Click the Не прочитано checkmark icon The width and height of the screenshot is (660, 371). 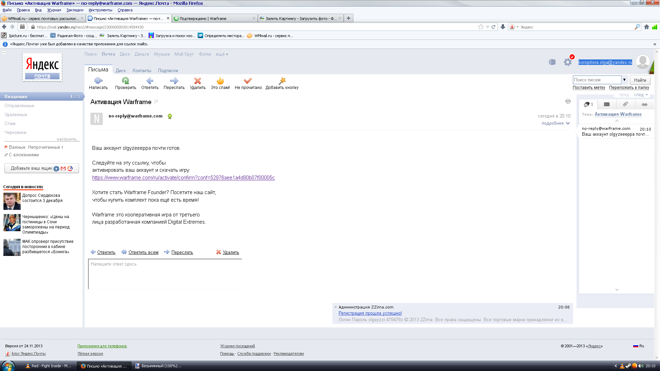click(248, 81)
